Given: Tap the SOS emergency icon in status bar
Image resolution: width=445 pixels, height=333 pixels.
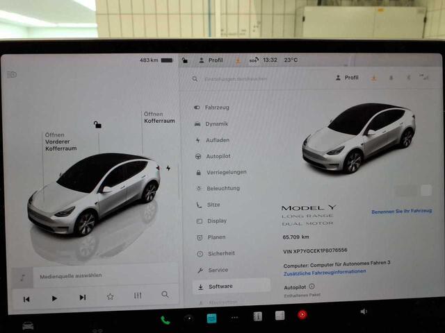Looking at the screenshot, I should pos(254,60).
